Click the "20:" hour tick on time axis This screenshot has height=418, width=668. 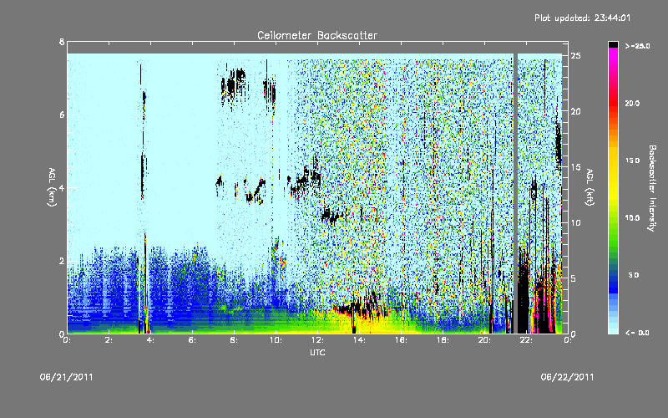(x=484, y=340)
